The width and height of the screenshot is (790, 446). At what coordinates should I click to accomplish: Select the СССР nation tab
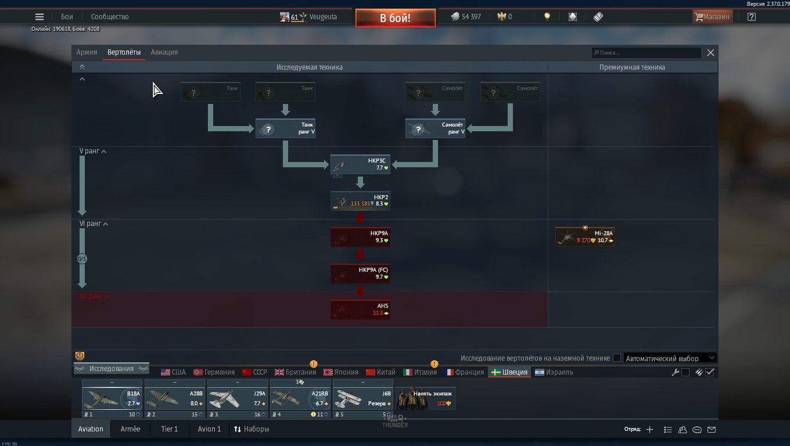pyautogui.click(x=254, y=372)
